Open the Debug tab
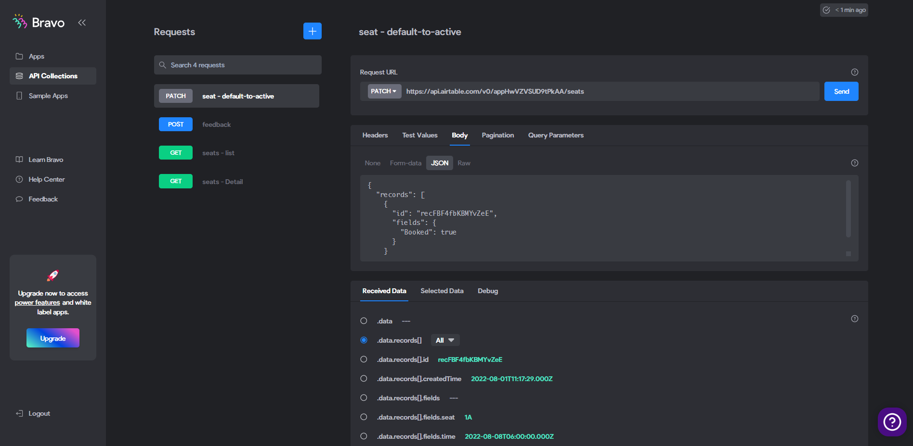The image size is (913, 446). pyautogui.click(x=488, y=291)
